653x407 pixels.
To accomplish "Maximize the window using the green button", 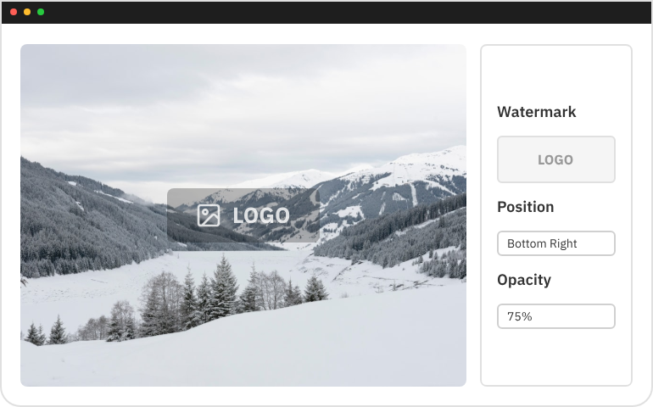I will [x=41, y=12].
